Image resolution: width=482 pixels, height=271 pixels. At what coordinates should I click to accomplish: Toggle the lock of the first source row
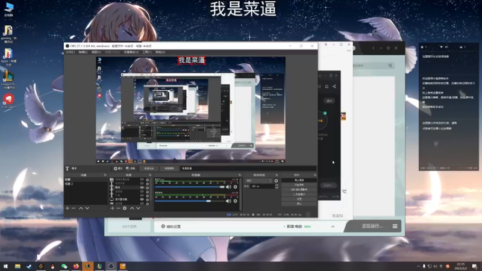[147, 179]
